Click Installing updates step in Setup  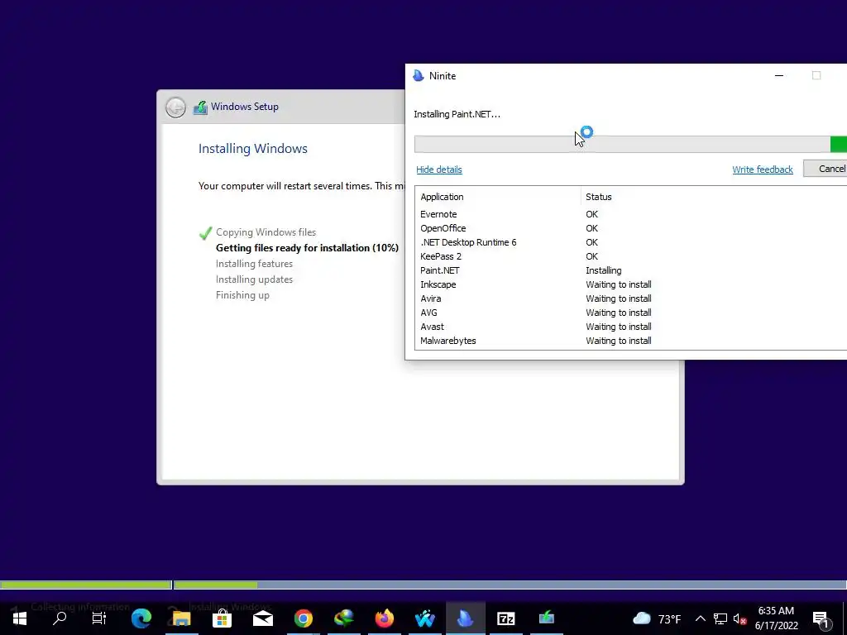254,279
